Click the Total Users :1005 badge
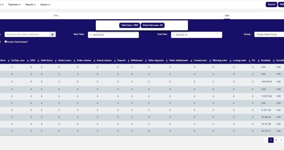The height and width of the screenshot is (150, 284). [x=130, y=25]
